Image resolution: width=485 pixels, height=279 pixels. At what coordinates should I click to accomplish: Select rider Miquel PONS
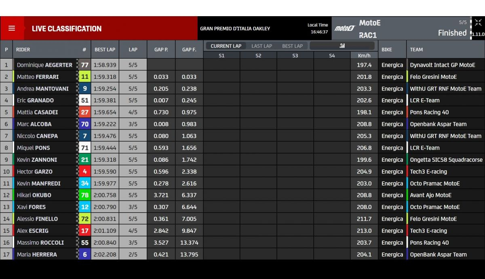click(x=33, y=148)
